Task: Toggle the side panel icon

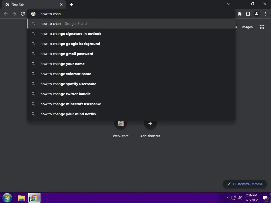Action: tap(248, 14)
